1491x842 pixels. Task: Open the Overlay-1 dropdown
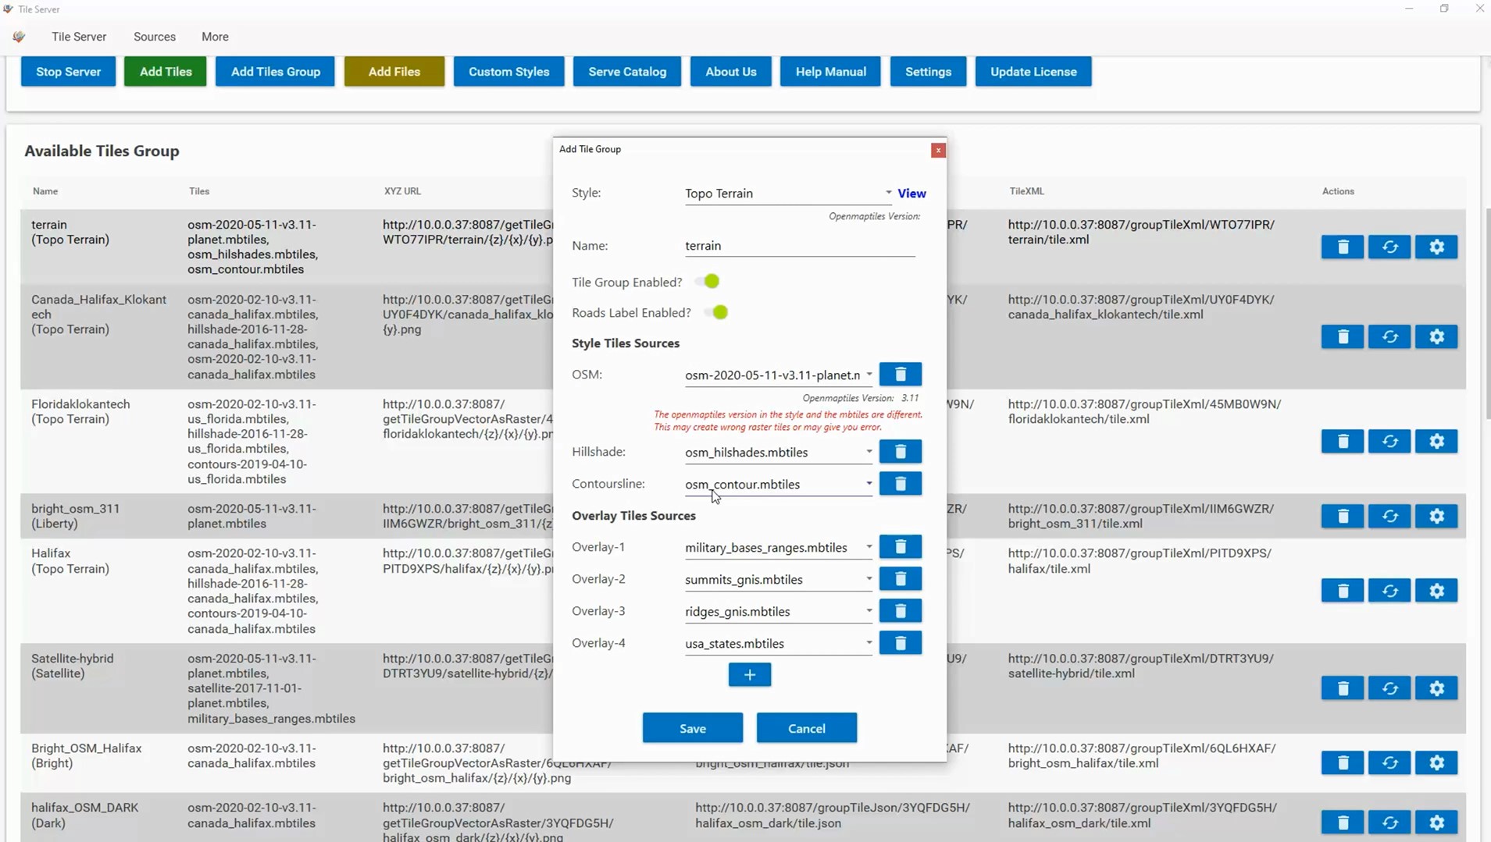click(x=779, y=548)
